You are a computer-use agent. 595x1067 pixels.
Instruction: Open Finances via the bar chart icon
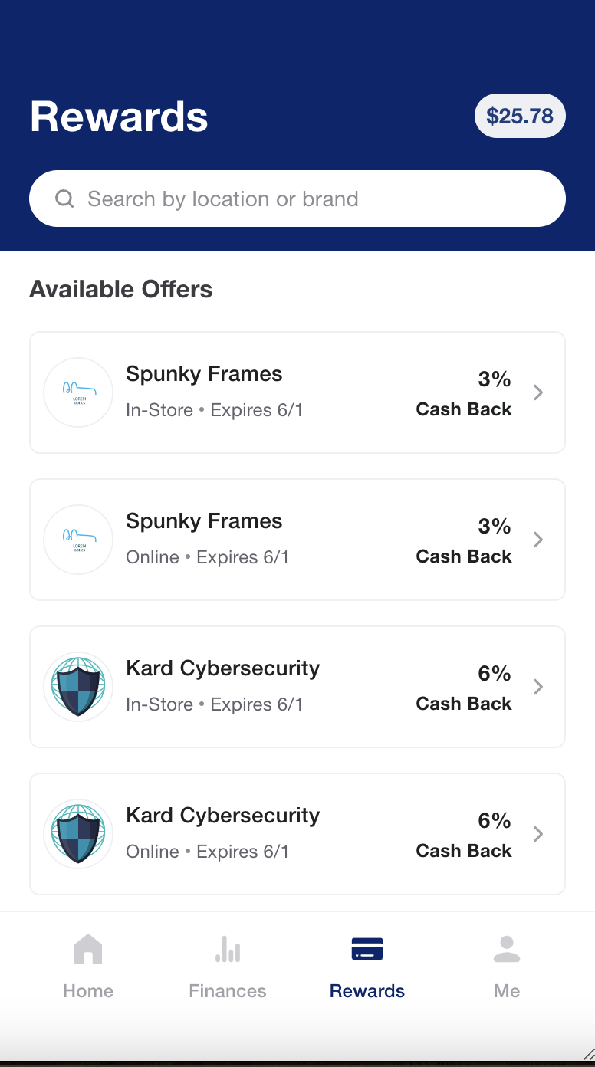tap(228, 949)
